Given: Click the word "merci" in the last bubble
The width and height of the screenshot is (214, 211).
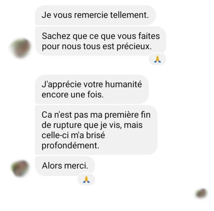Looking at the screenshot, I should point(76,166).
